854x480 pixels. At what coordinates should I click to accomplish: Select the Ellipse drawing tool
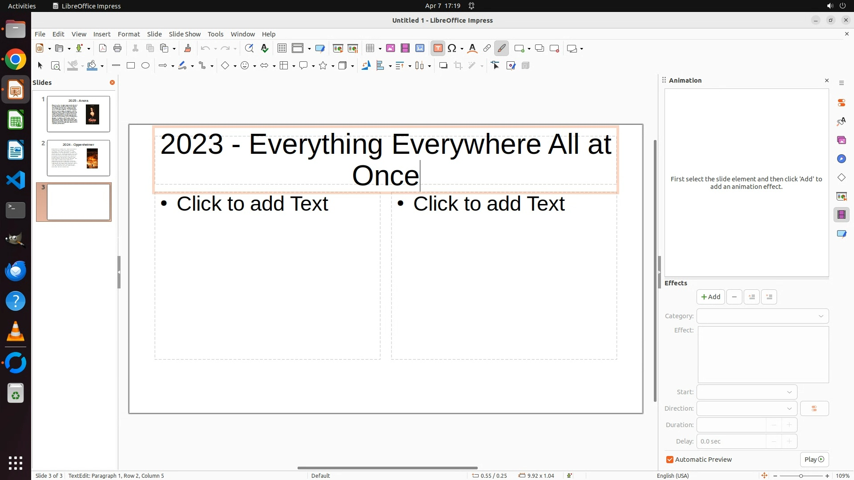(x=145, y=66)
